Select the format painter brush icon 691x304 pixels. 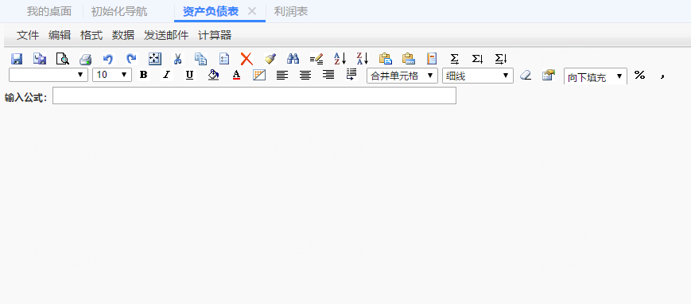(x=270, y=59)
